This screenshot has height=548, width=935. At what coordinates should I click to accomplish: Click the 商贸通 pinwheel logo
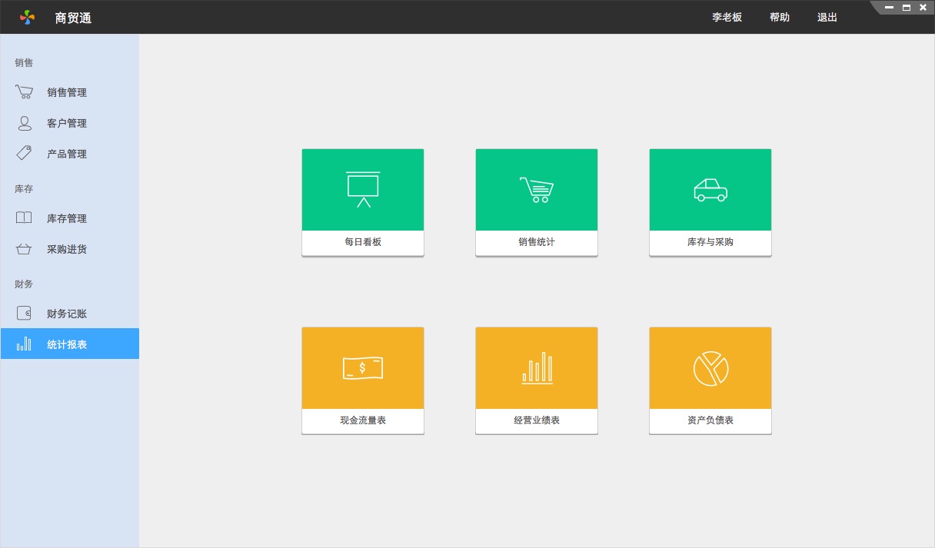(x=28, y=17)
